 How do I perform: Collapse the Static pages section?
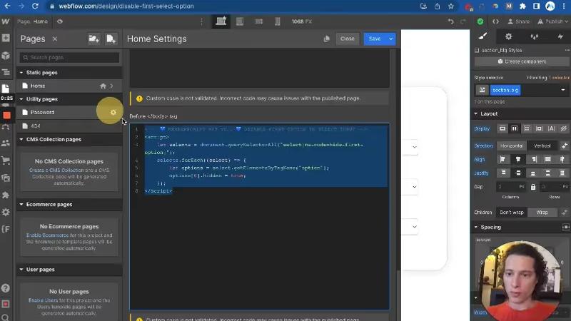[x=21, y=73]
